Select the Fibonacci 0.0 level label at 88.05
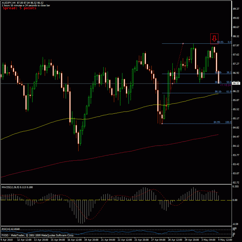The height and width of the screenshot is (242, 242). point(224,42)
